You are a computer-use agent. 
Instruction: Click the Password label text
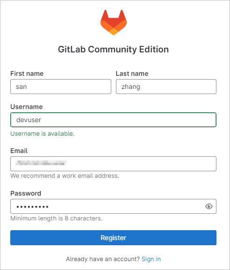click(x=26, y=193)
